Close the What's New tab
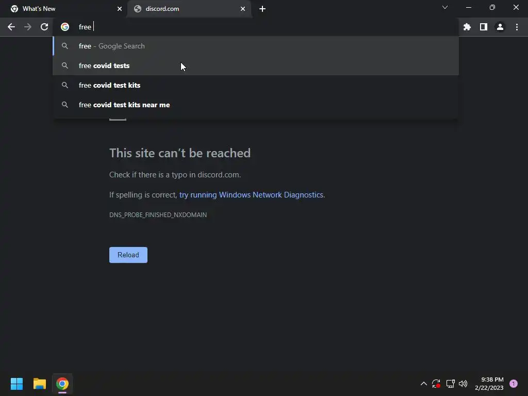Screen dimensions: 528x396 point(120,9)
